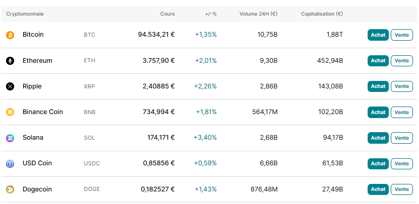Buy Dogecoin with its Achat button
The height and width of the screenshot is (204, 419).
tap(378, 189)
